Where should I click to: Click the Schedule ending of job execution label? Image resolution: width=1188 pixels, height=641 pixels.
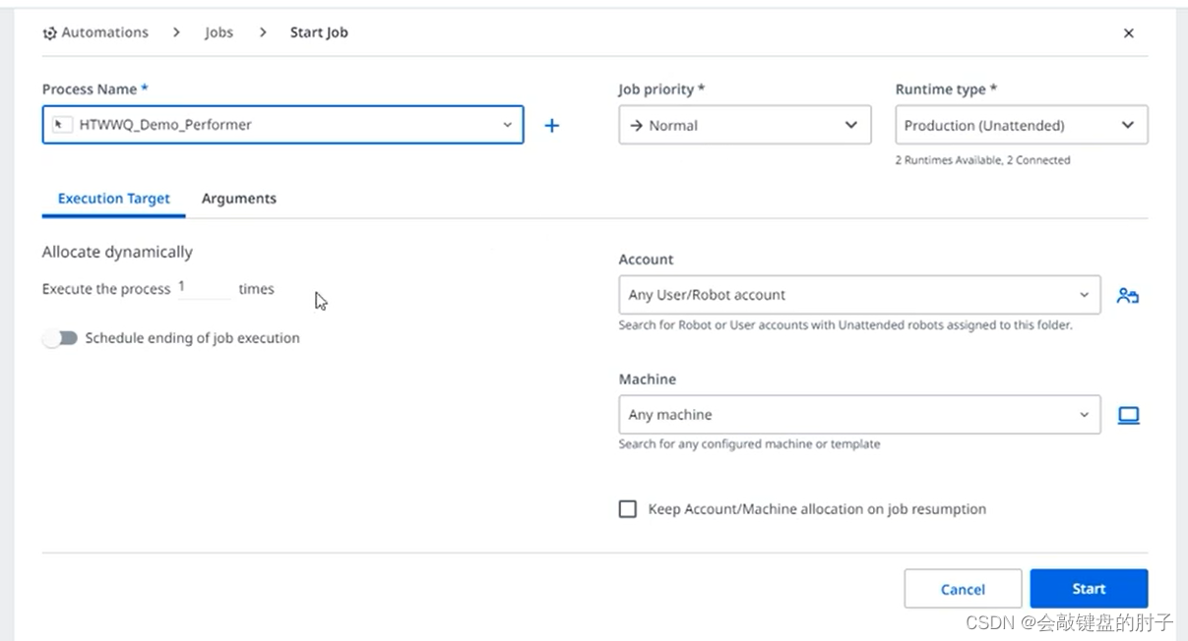point(192,338)
